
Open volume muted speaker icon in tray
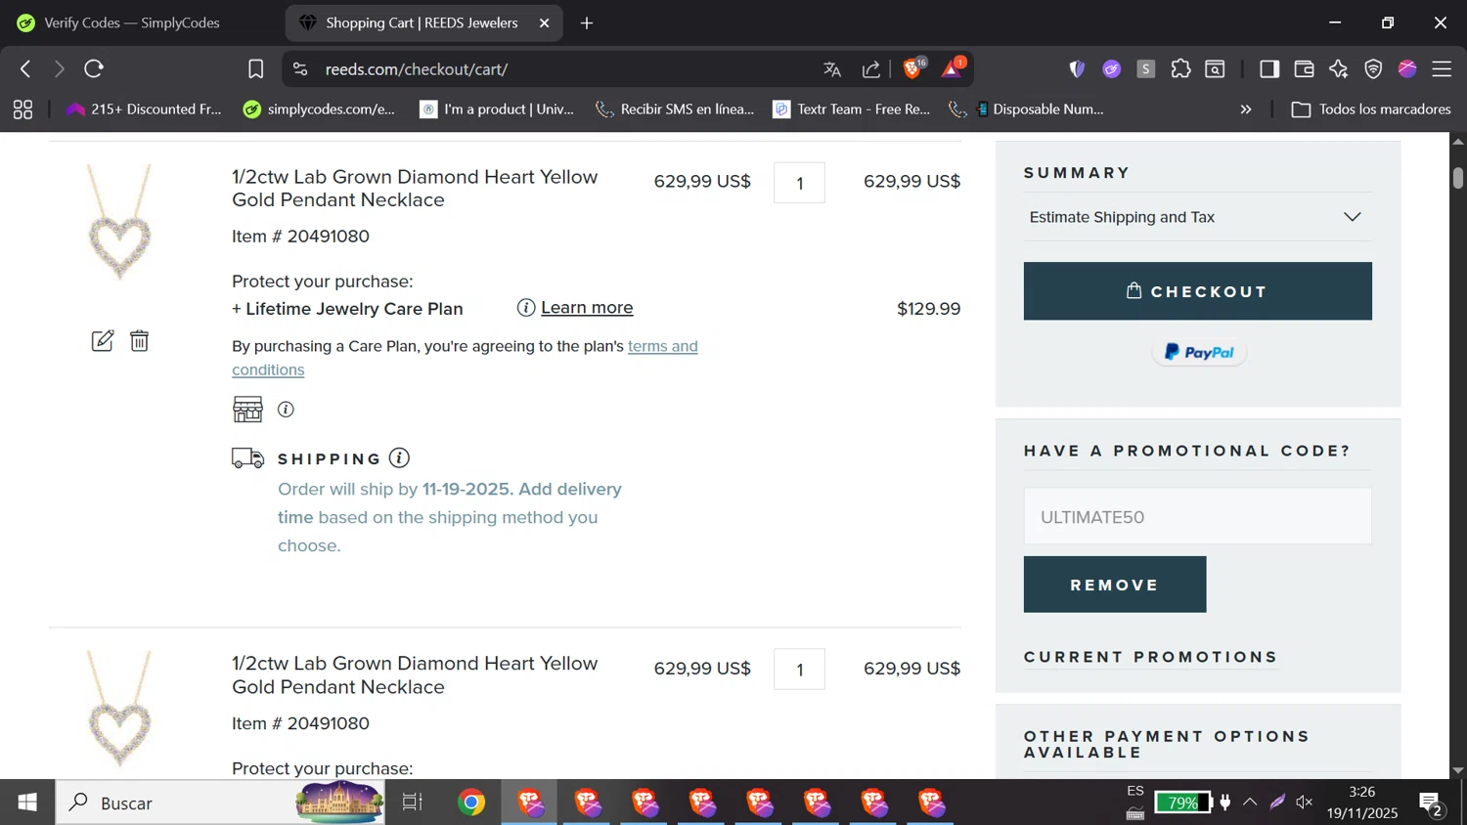click(1305, 803)
